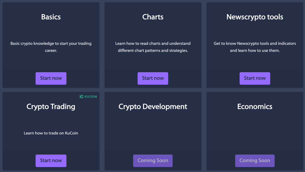
Task: Click empty space left of the KuCoin logo
Action: 39,97
